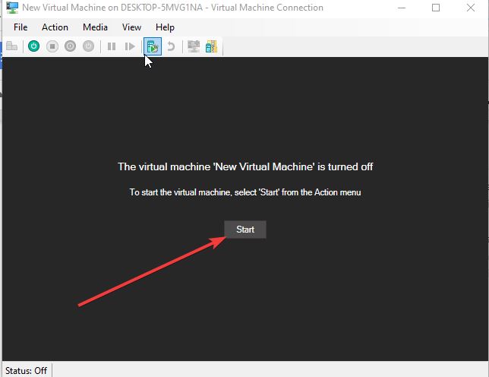Click the Start button in center
Screen dimensions: 489x377
[x=245, y=230]
